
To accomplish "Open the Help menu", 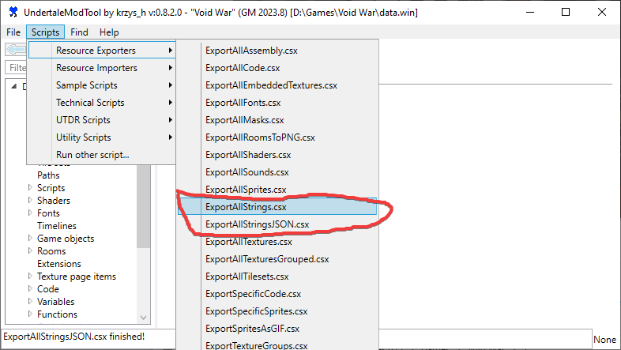I will coord(109,32).
